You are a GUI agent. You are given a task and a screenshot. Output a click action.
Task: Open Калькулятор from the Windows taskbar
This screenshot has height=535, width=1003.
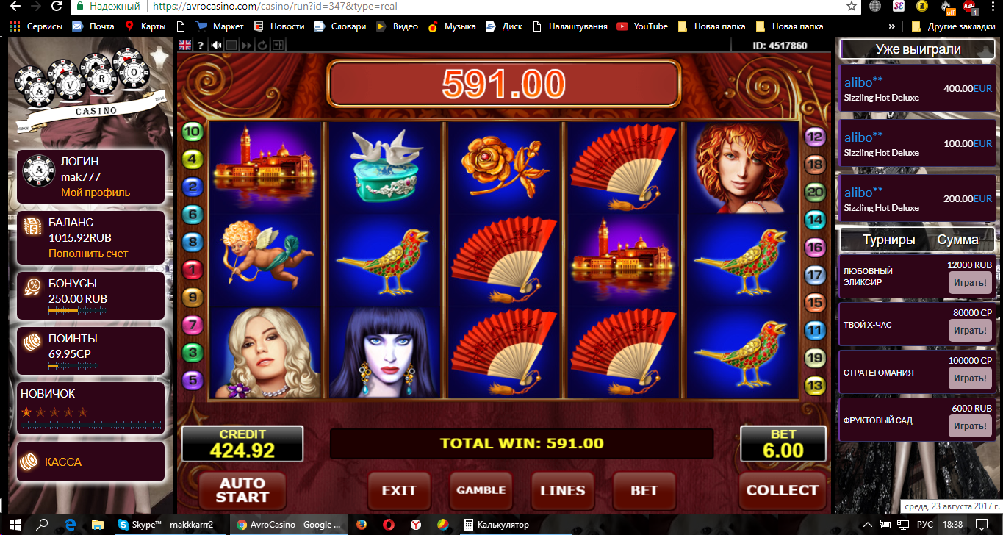pos(496,525)
